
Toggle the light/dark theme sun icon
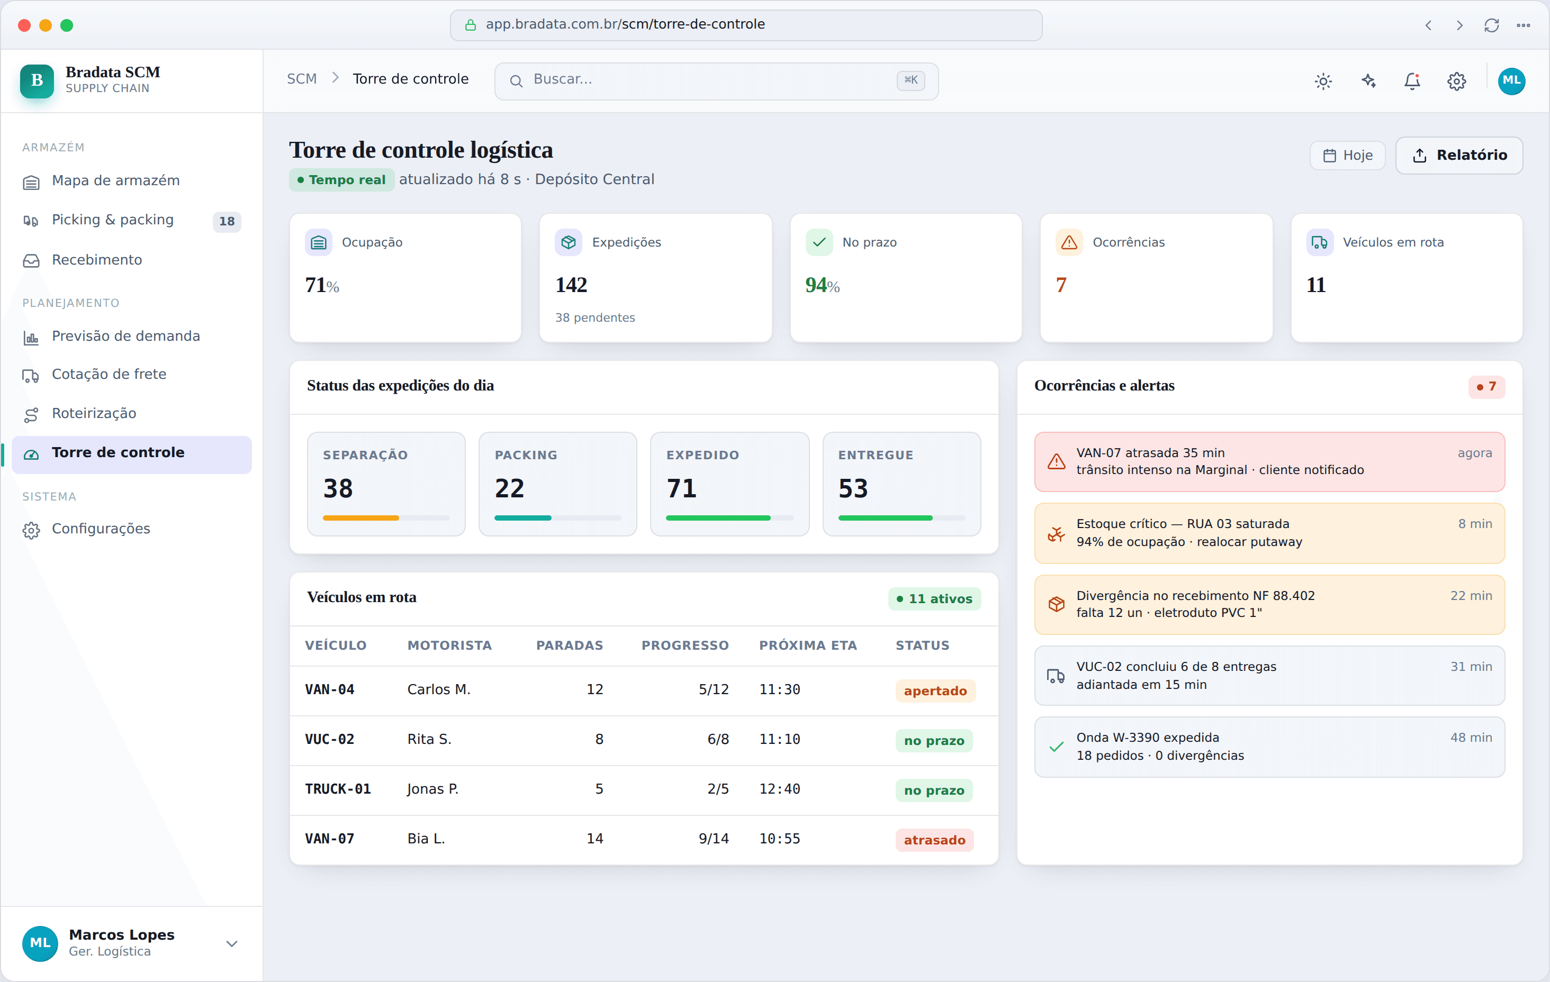1323,81
